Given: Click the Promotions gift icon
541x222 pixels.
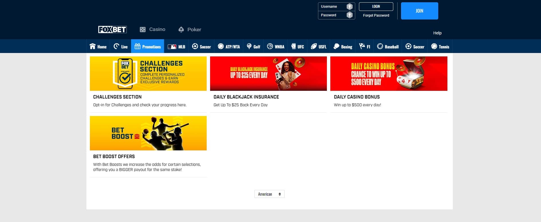Looking at the screenshot, I should (137, 46).
